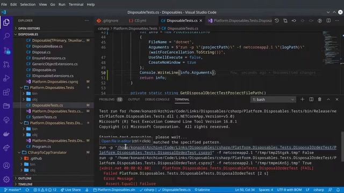344x193 pixels.
Task: Open the Manage gear menu
Action: [6, 180]
